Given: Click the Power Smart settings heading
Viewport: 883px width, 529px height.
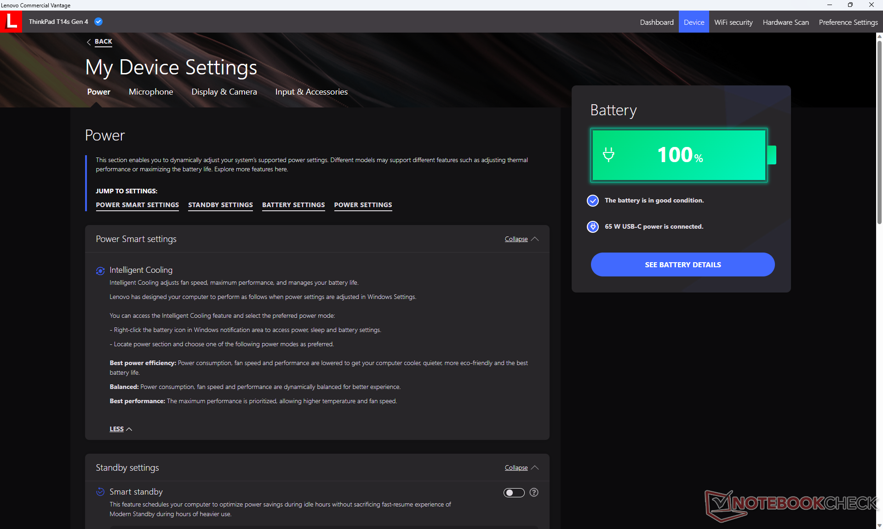Looking at the screenshot, I should click(x=136, y=239).
